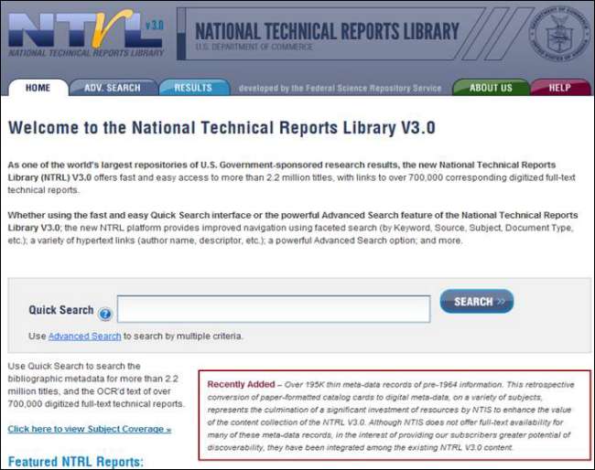Viewport: 595px width, 470px height.
Task: Click the Featured NTRL Reports heading
Action: [x=76, y=462]
